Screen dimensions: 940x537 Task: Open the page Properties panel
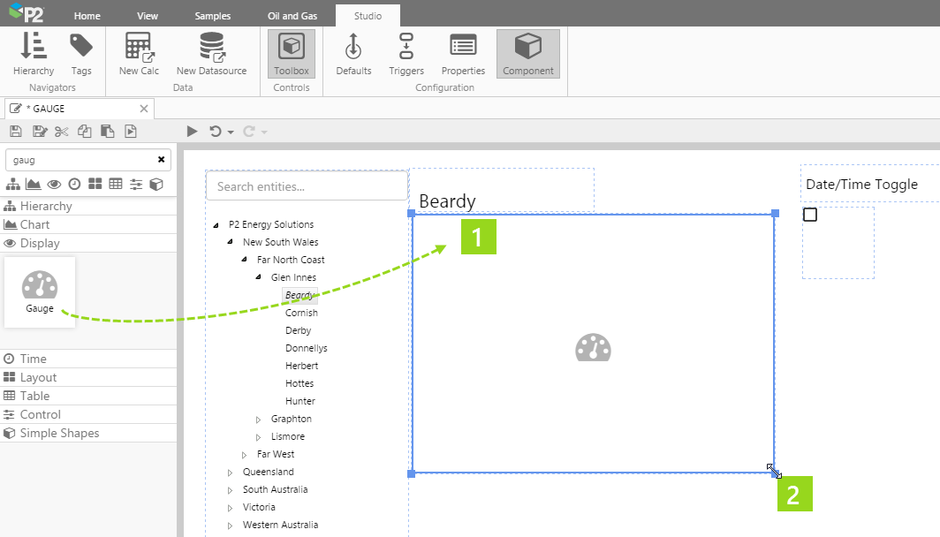click(463, 53)
